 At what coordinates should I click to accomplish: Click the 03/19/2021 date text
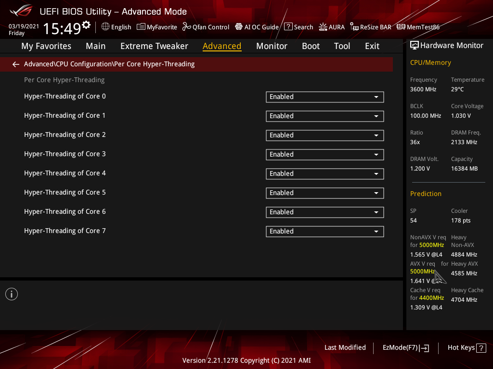coord(24,26)
